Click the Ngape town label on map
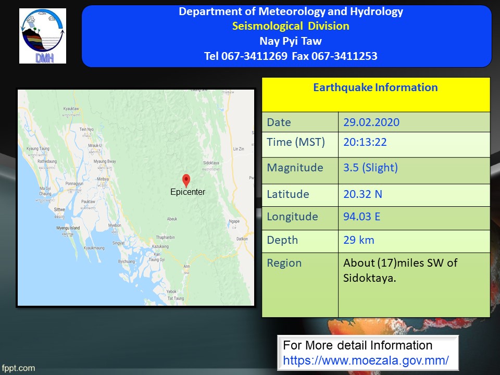Viewport: 500px width, 375px height. tap(234, 221)
